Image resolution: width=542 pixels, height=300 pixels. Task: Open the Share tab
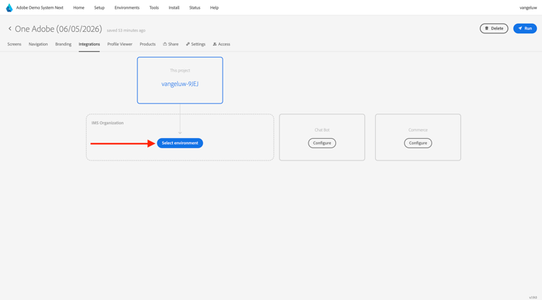pyautogui.click(x=171, y=44)
